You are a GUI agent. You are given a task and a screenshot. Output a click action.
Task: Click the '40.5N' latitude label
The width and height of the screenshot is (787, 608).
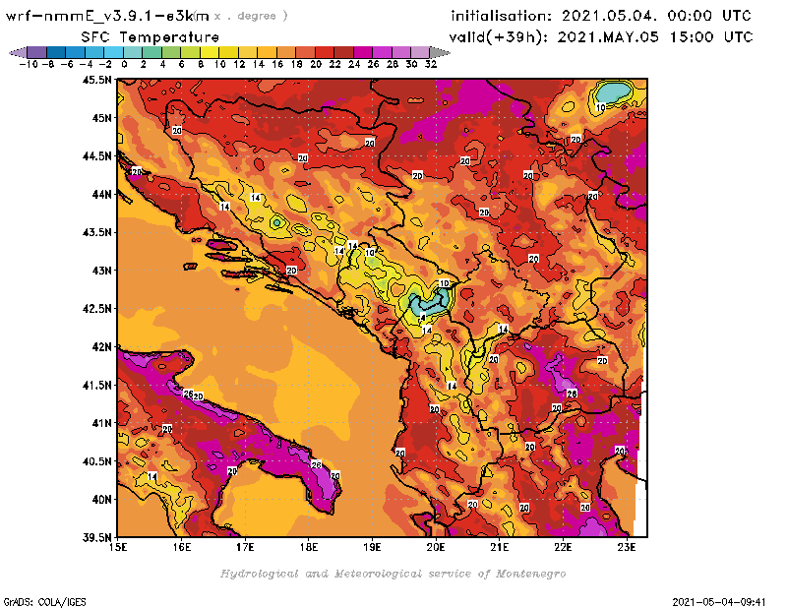click(x=96, y=461)
